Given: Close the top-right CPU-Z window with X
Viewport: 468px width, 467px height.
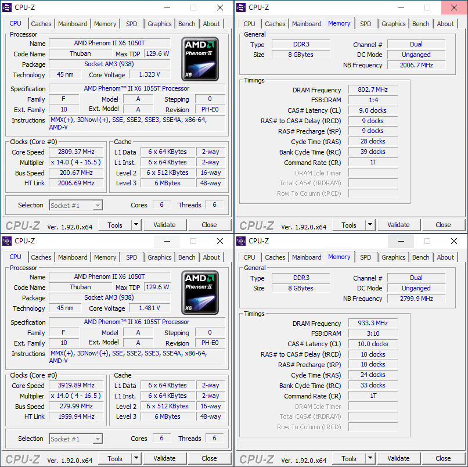Looking at the screenshot, I should coord(453,8).
